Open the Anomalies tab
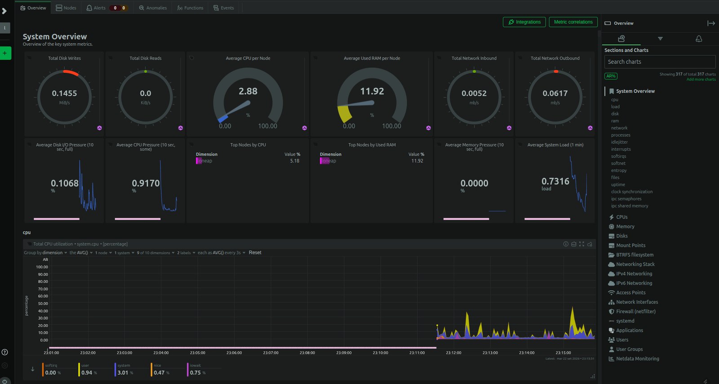The width and height of the screenshot is (719, 384). click(x=153, y=8)
